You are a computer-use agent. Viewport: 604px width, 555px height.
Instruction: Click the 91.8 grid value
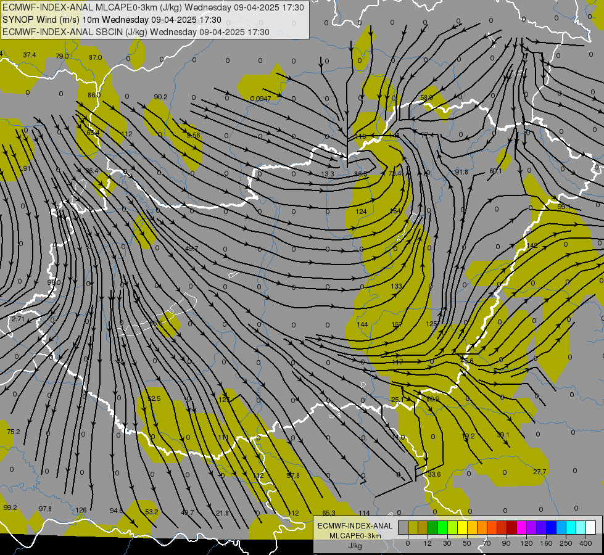point(461,172)
